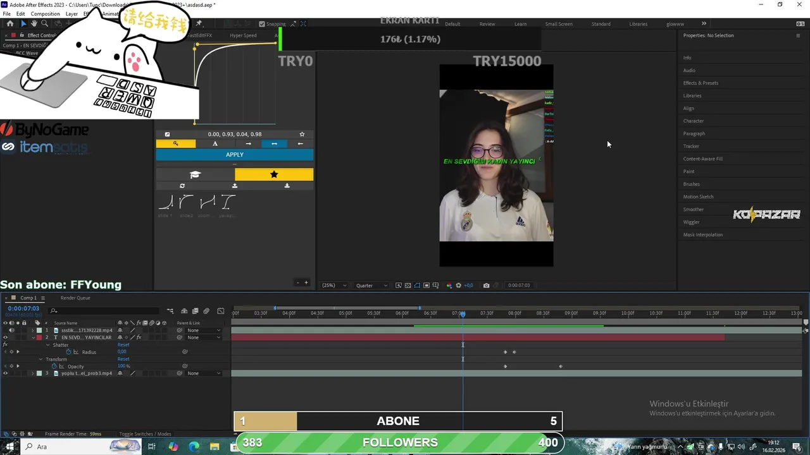Toggle the fx switch next to Shatter
Image resolution: width=810 pixels, height=455 pixels.
click(5, 345)
